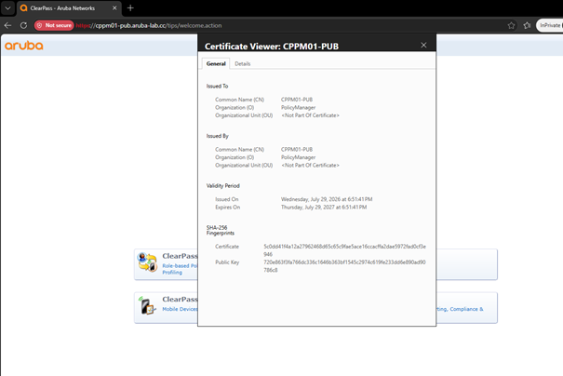563x376 pixels.
Task: Open the favorites list icon
Action: click(x=527, y=25)
